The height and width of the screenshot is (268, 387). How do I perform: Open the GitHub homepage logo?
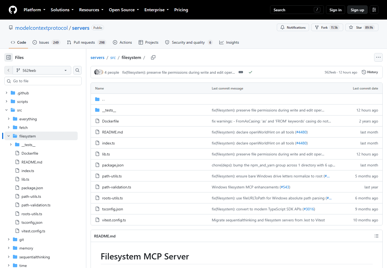(x=13, y=10)
